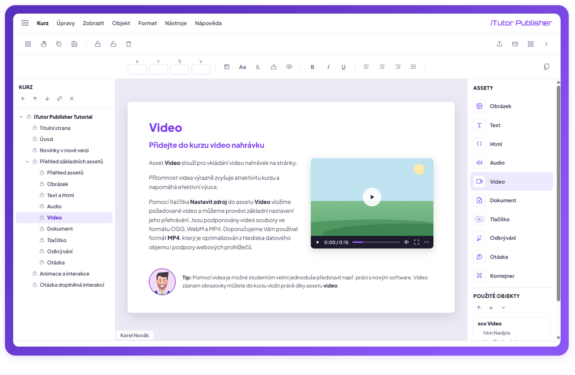Click the upload/export icon at top right

tap(499, 44)
